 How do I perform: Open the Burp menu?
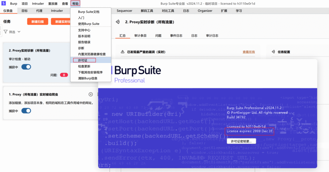click(x=13, y=4)
